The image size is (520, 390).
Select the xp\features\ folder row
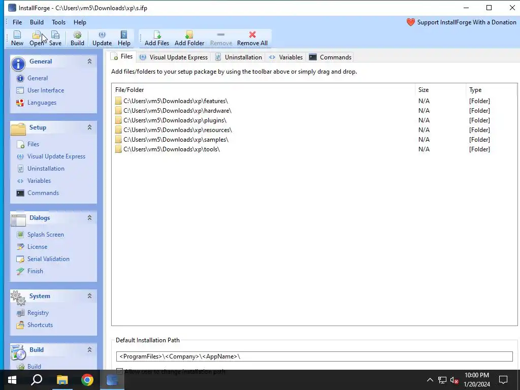click(x=314, y=101)
